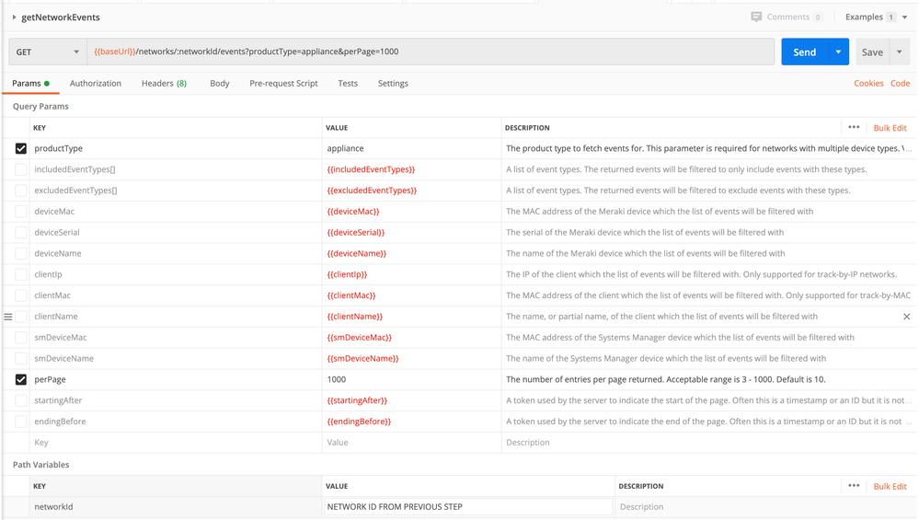Screen dimensions: 919x520
Task: Delete the clientName row with X icon
Action: click(x=906, y=317)
